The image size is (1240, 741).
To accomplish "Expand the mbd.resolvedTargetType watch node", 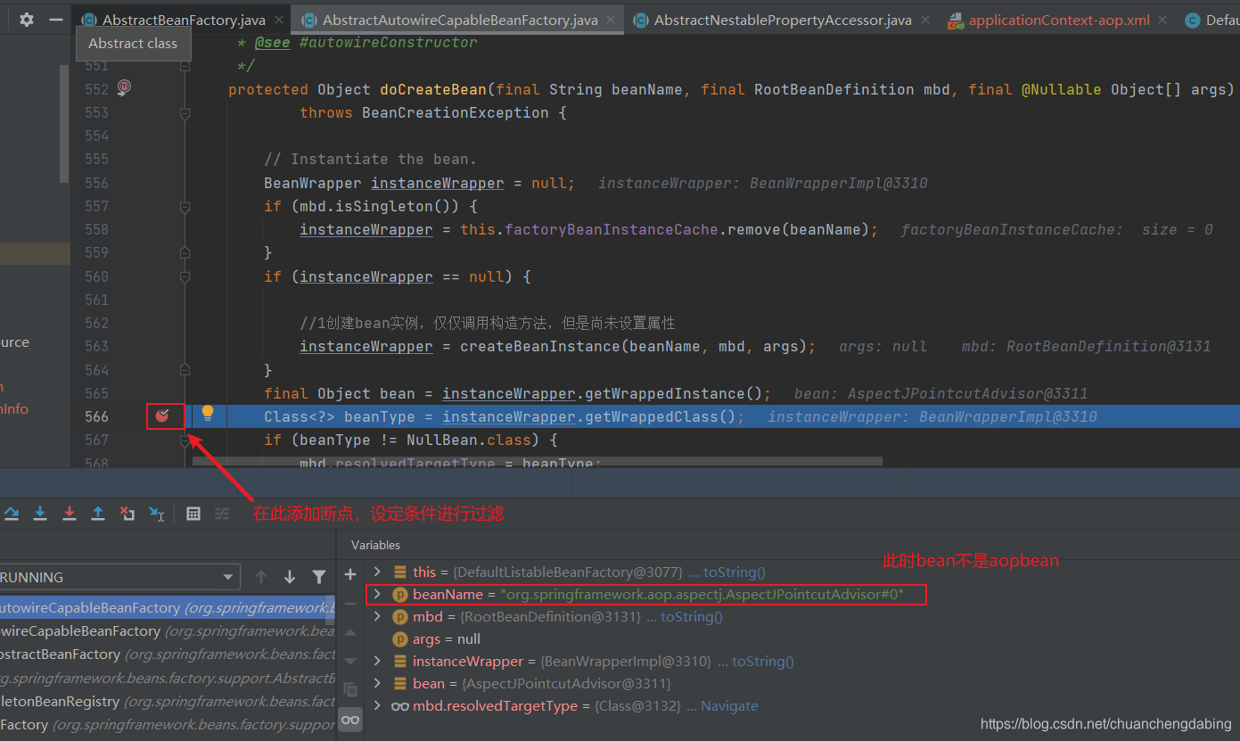I will coord(377,705).
